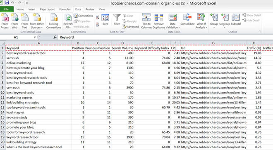The image size is (273, 150).
Task: Click the Edit Links button
Action: [x=81, y=26]
